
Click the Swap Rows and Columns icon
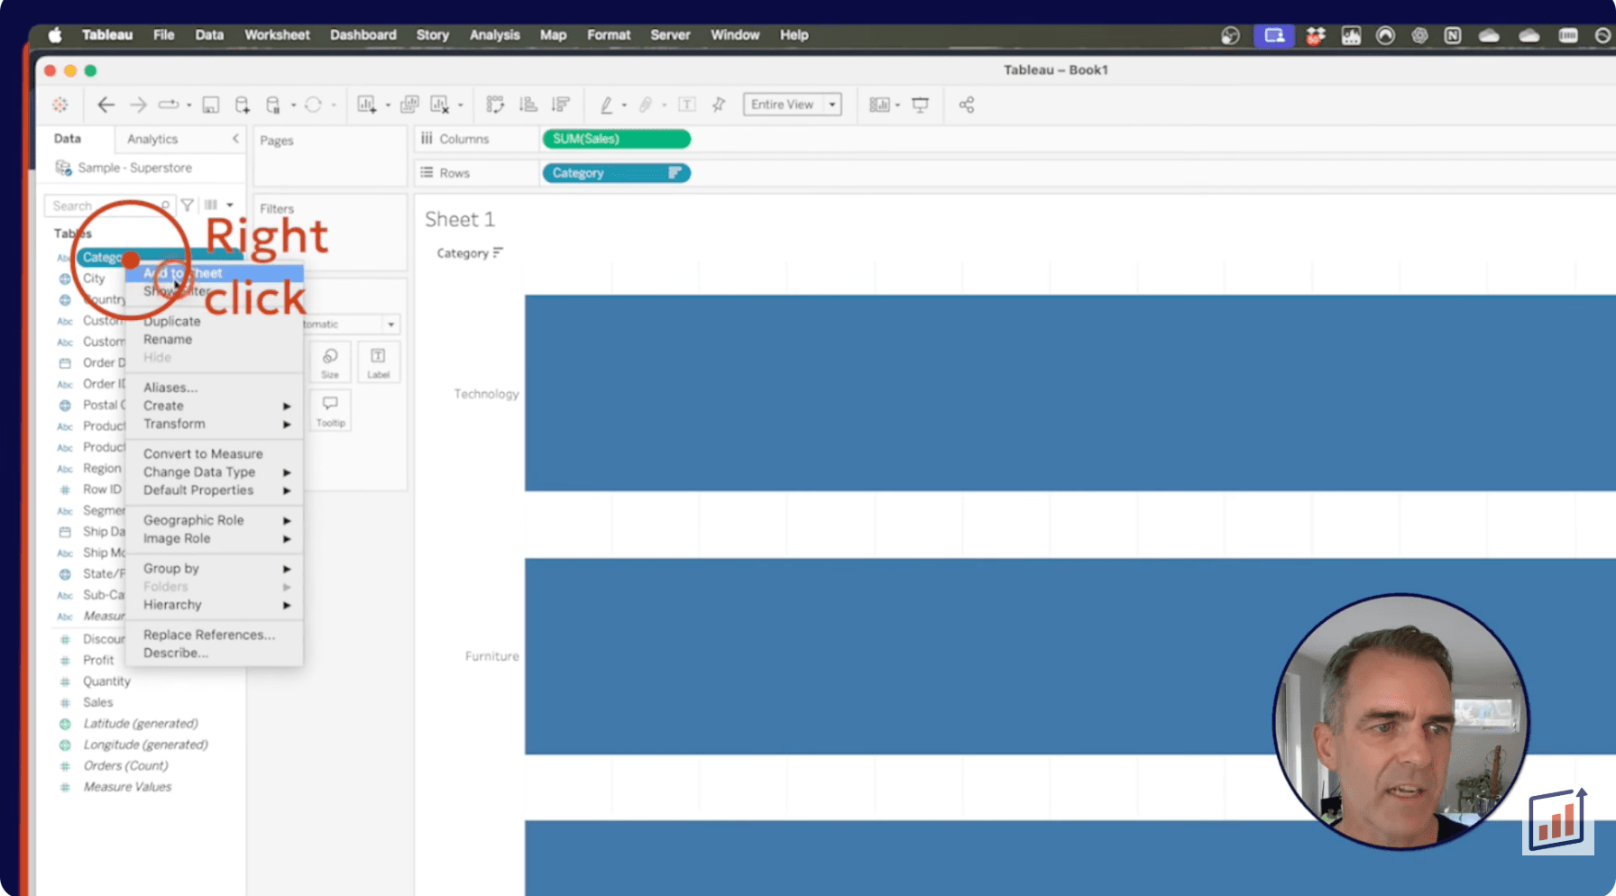click(x=495, y=105)
